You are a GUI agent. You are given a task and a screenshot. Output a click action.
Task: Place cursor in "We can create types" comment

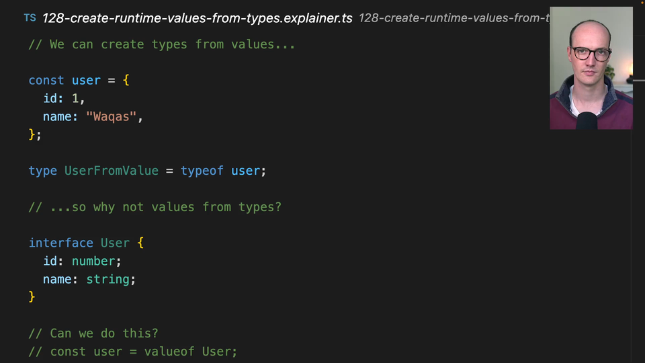pyautogui.click(x=161, y=44)
